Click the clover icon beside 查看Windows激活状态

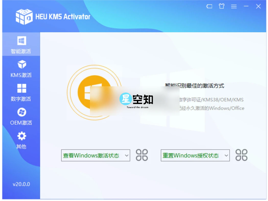point(142,155)
